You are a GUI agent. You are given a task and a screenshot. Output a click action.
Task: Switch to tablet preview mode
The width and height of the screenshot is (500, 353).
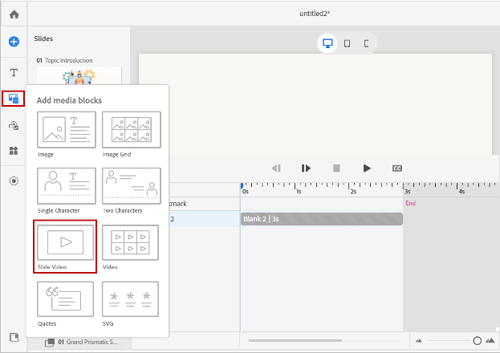pos(347,44)
